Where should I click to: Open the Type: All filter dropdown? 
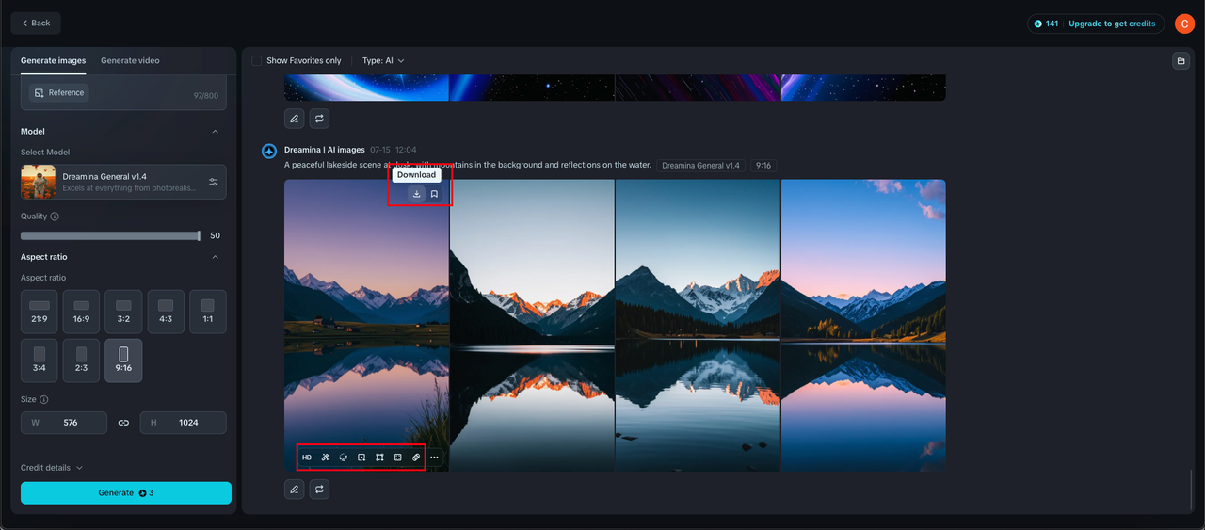(383, 60)
